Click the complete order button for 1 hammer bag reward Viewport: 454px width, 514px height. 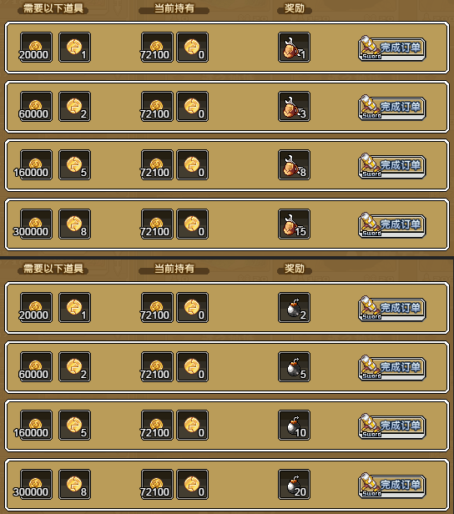(392, 48)
